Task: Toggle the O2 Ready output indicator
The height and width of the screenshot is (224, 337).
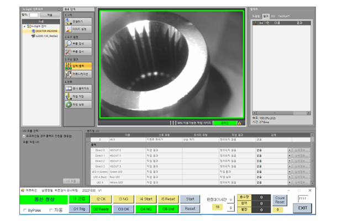Action: click(x=101, y=209)
